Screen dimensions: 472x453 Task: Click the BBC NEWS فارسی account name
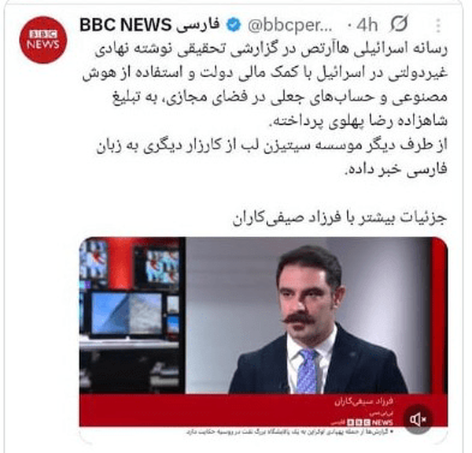pyautogui.click(x=149, y=25)
